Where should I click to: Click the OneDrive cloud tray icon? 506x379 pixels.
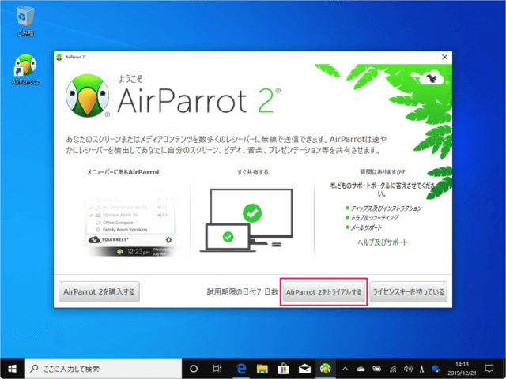361,369
